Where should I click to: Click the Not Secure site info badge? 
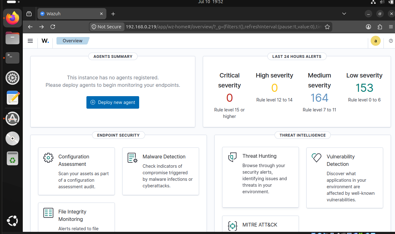click(107, 27)
